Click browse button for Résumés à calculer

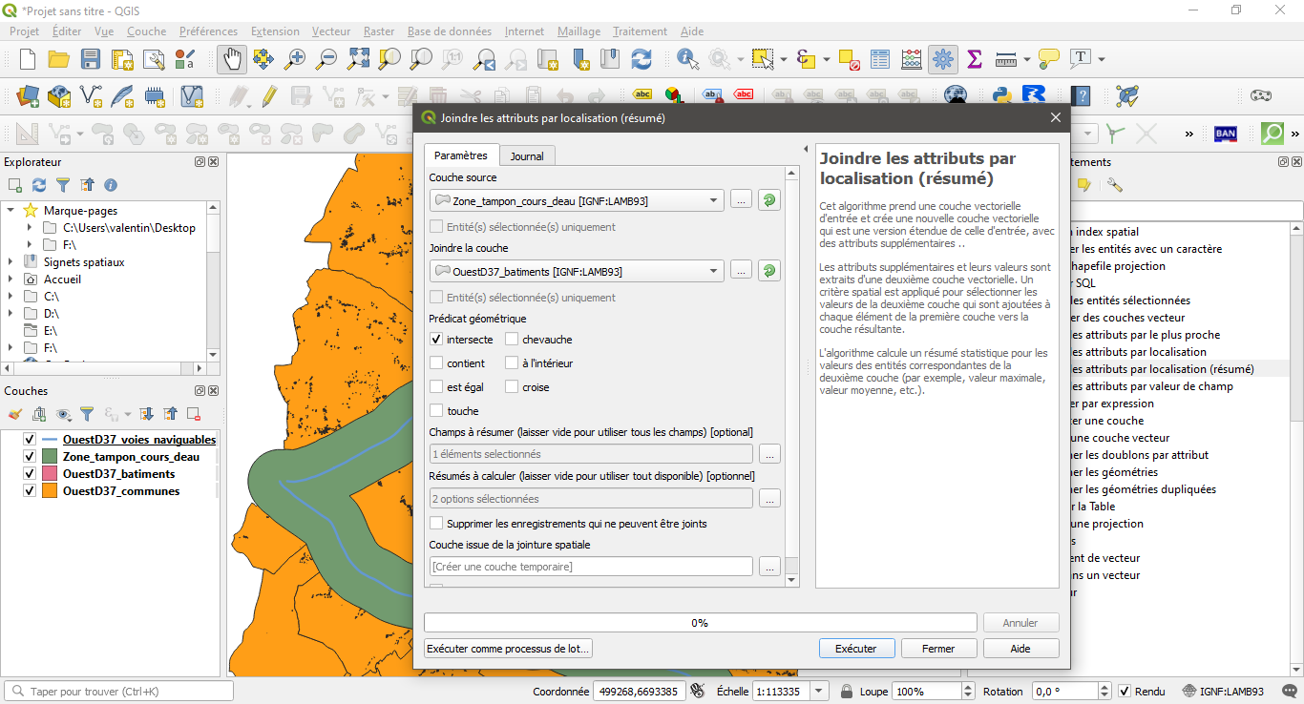(x=769, y=498)
